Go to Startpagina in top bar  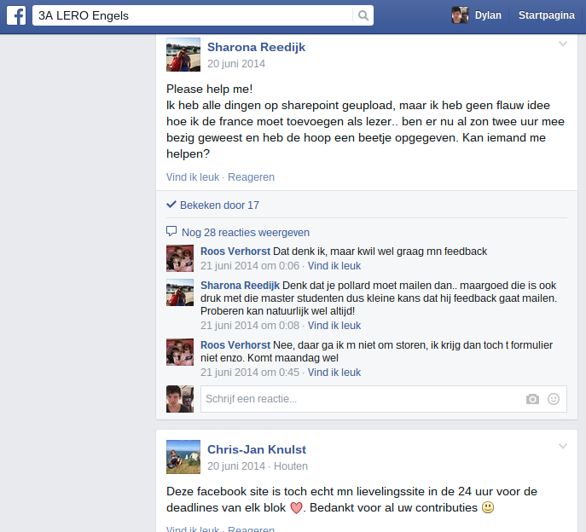pyautogui.click(x=547, y=15)
